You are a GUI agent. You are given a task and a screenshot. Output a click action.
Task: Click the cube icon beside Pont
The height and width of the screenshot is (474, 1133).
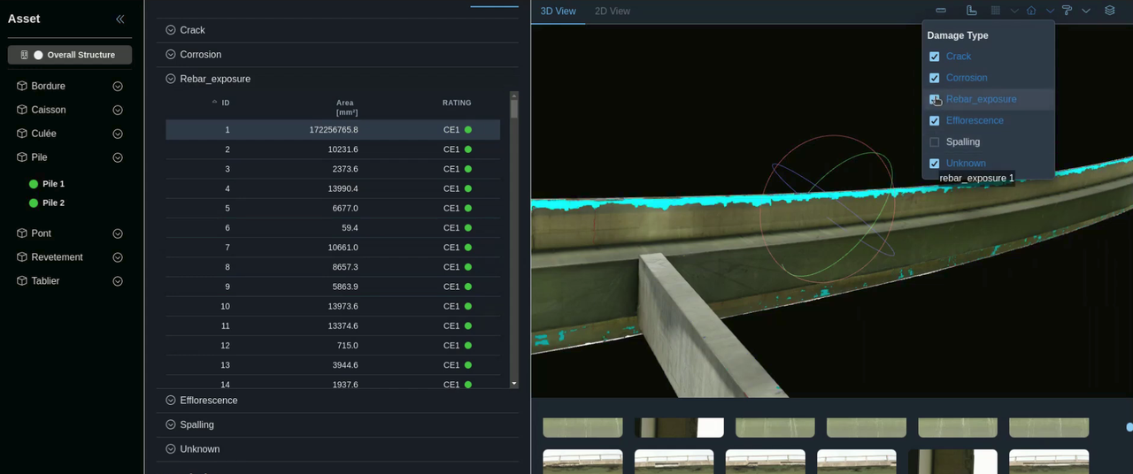click(22, 233)
